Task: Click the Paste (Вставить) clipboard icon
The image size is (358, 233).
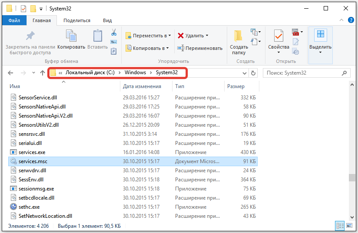Action: (x=97, y=36)
